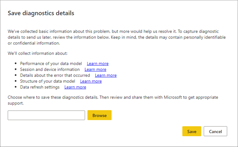
Task: Click the 'Data refresh settings' bullet text
Action: point(40,87)
